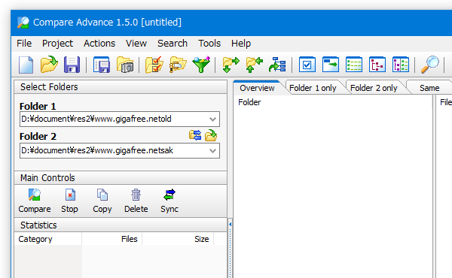
Task: Click the Folder column header in Overview
Action: tap(334, 102)
